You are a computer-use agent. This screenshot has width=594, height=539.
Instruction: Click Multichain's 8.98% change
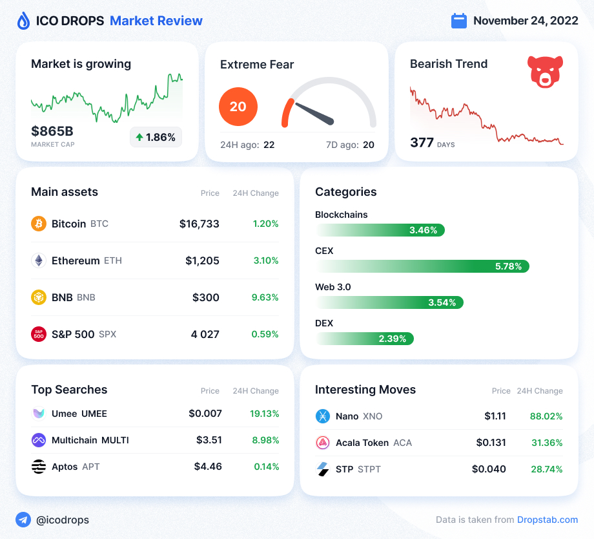pos(265,440)
